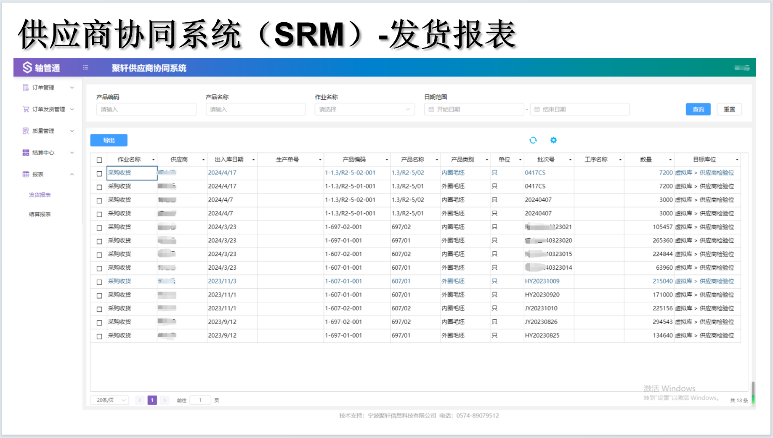Open 结算报表 submenu item
The height and width of the screenshot is (438, 773).
click(40, 214)
